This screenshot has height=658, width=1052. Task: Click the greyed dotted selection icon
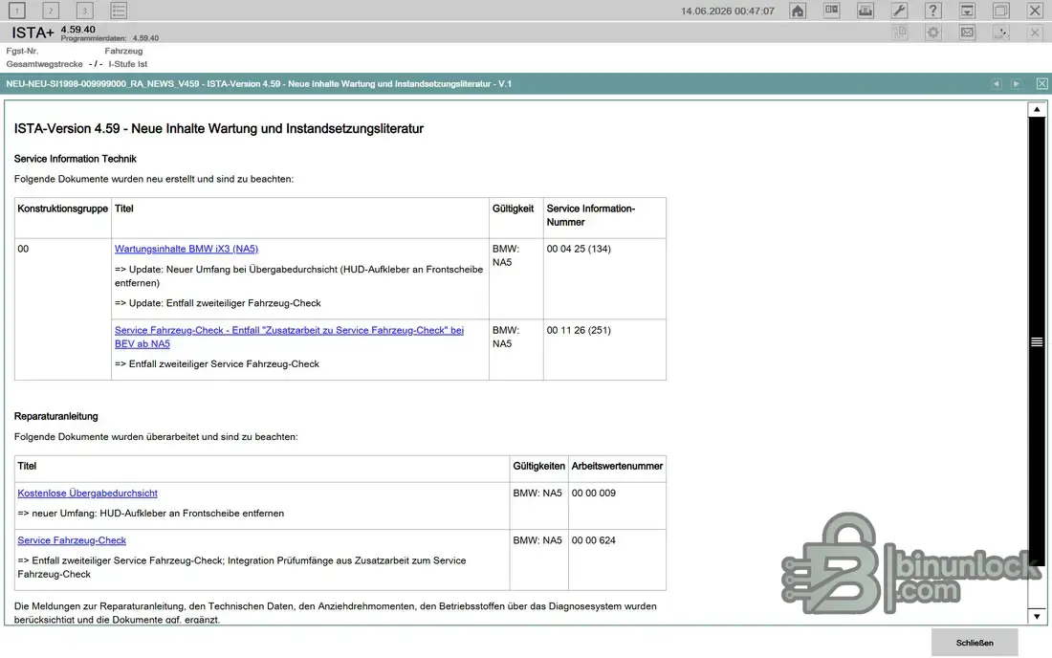(x=1001, y=33)
